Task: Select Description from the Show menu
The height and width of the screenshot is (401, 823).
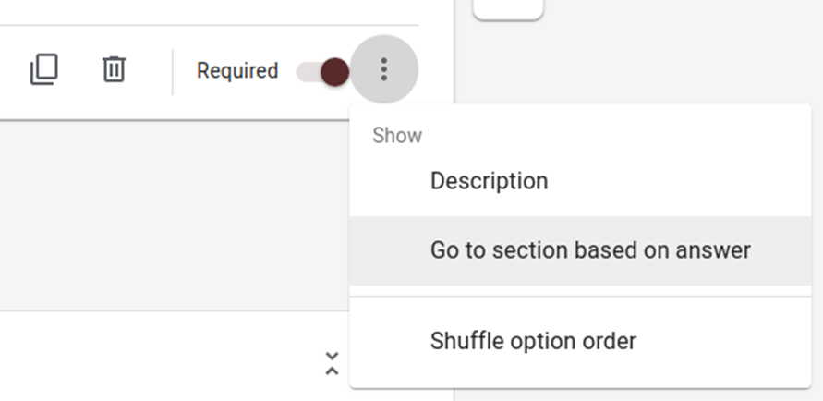Action: 489,181
